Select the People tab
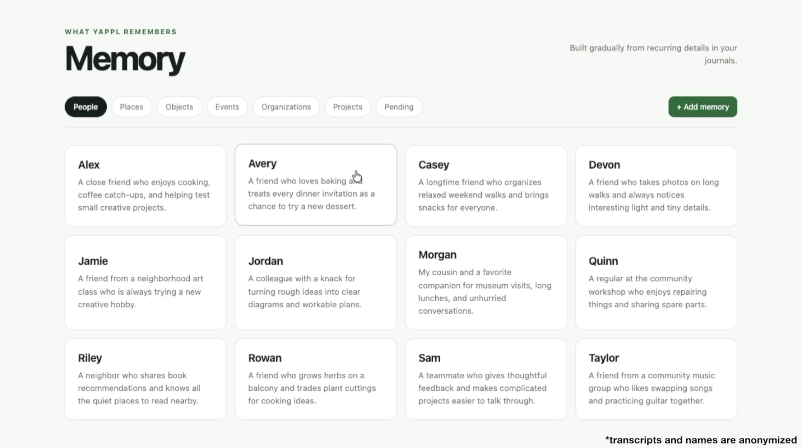 [85, 107]
